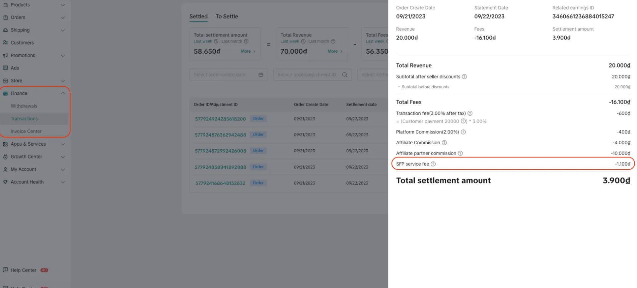Select Last month in Total Revenue card
The height and width of the screenshot is (288, 637).
point(318,41)
